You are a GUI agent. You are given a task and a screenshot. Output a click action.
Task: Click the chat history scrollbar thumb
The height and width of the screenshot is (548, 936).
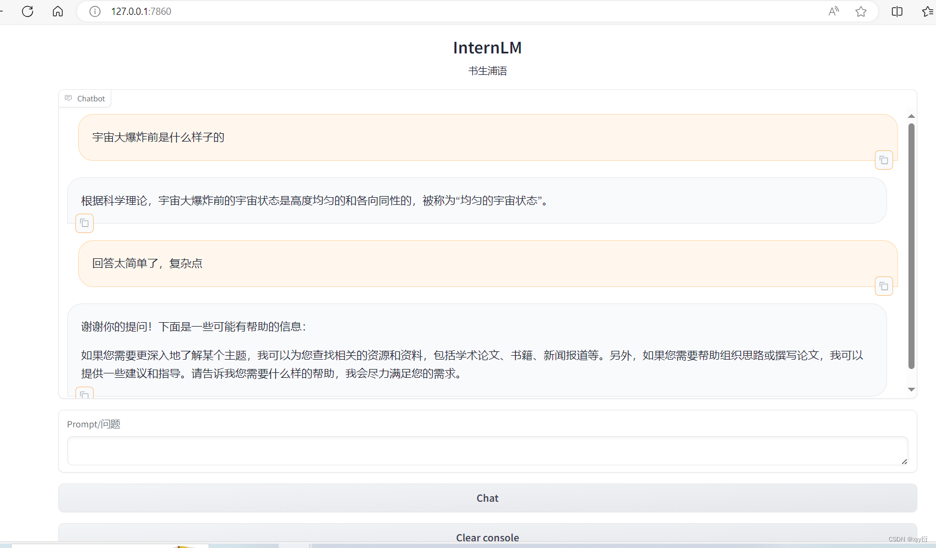tap(911, 242)
